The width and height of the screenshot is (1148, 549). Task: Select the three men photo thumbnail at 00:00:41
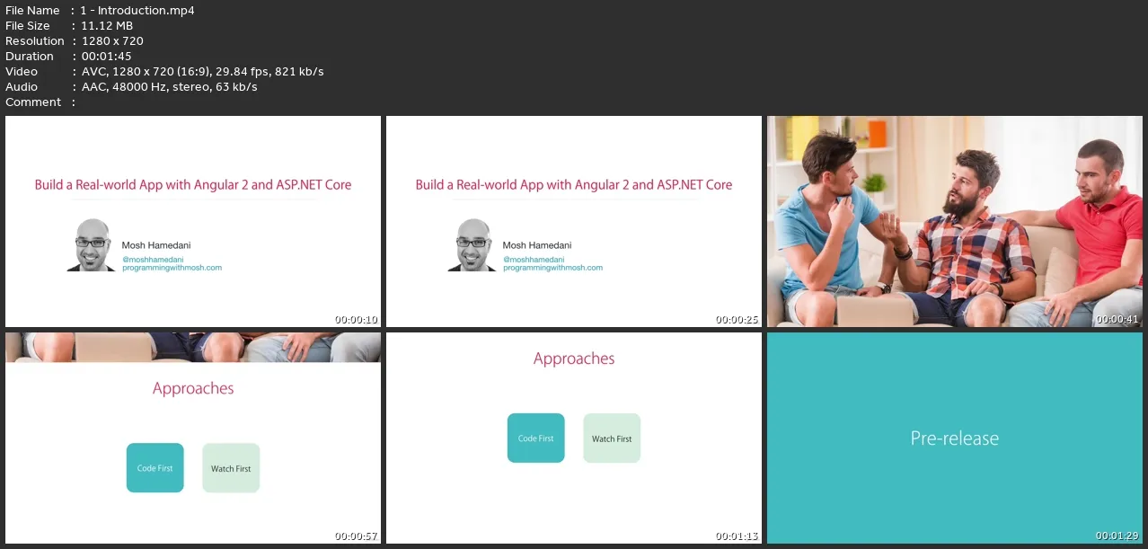pyautogui.click(x=955, y=221)
